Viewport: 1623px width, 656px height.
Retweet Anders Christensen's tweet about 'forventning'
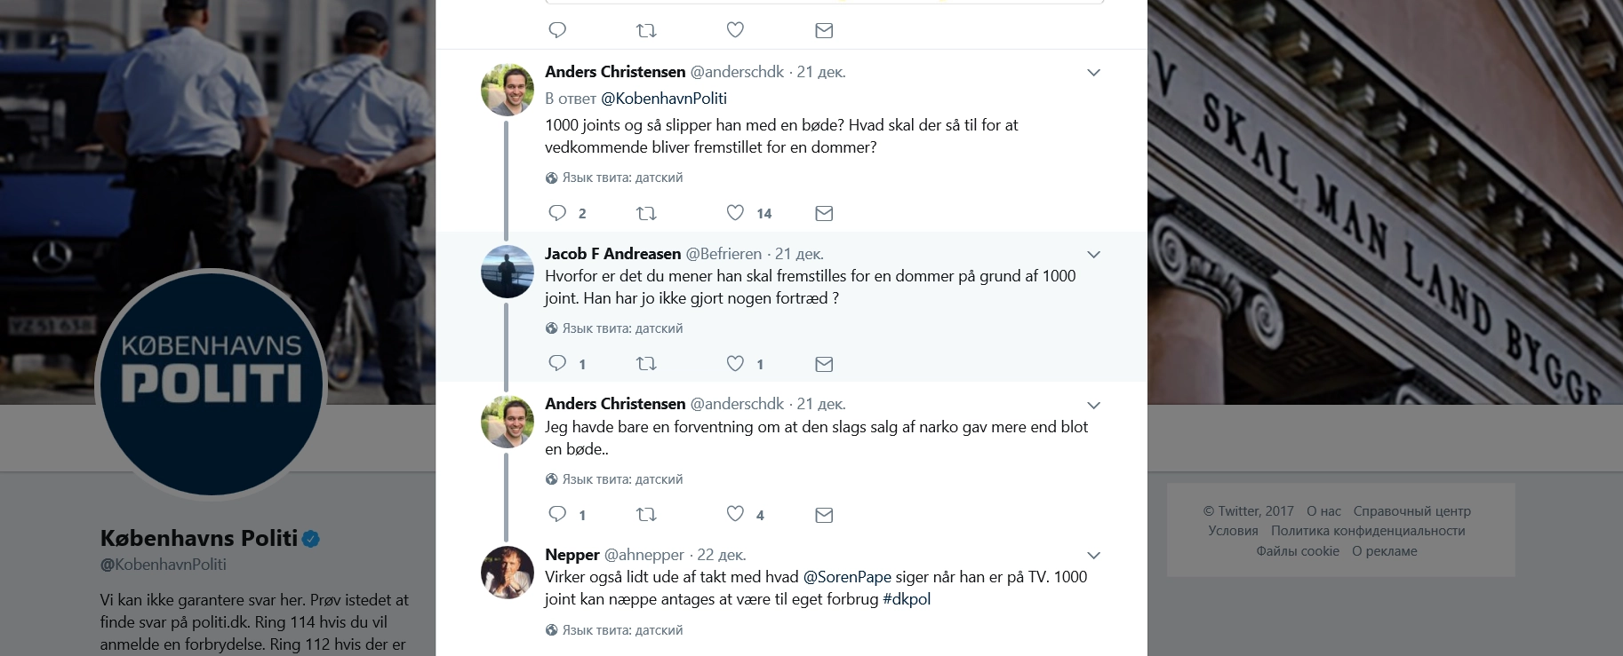point(646,514)
